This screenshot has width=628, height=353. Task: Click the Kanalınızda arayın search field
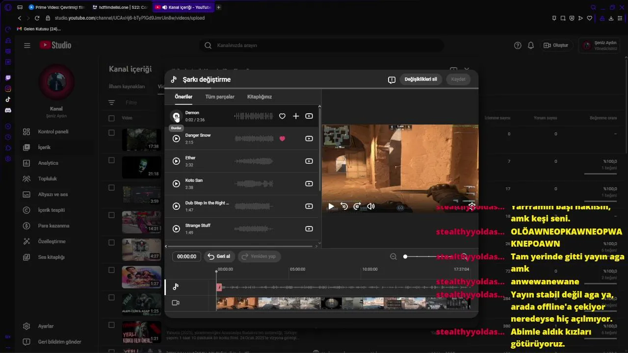click(321, 45)
